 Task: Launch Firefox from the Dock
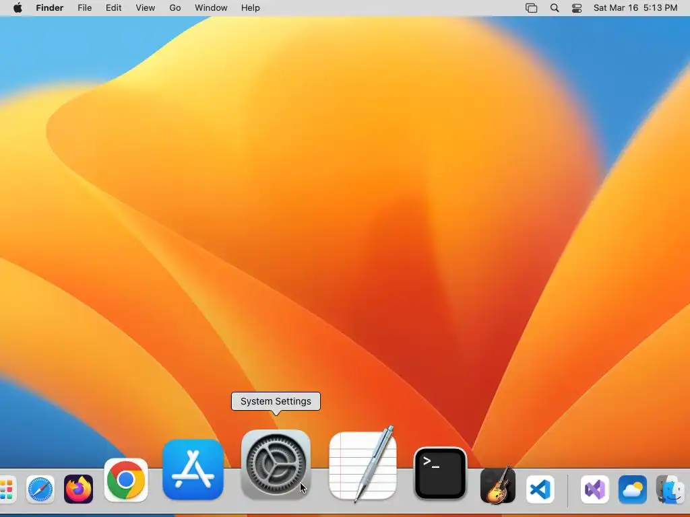click(x=79, y=489)
